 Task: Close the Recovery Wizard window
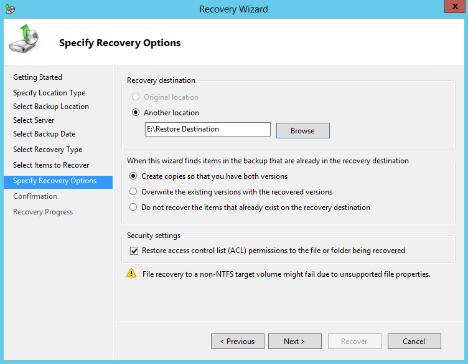click(x=452, y=7)
